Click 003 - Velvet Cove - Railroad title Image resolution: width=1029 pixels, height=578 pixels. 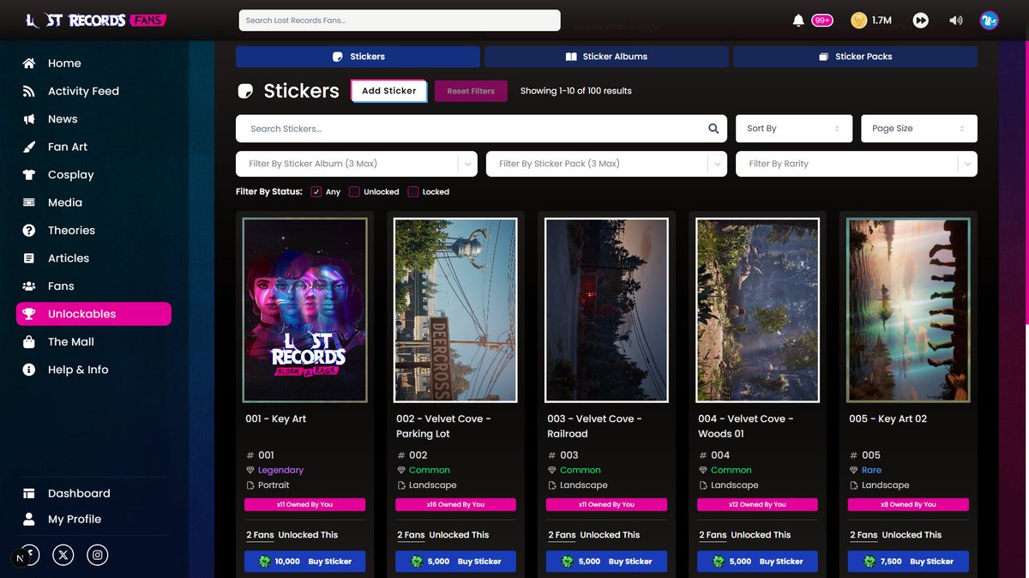[x=595, y=426]
